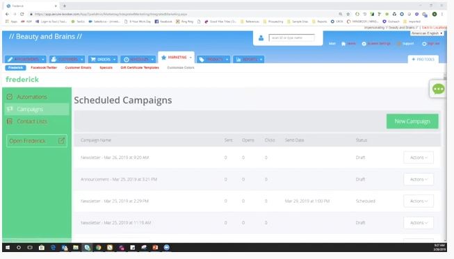454x259 pixels.
Task: Open Actions for Newsletter Mar 25 11:18 AM
Action: pyautogui.click(x=419, y=223)
